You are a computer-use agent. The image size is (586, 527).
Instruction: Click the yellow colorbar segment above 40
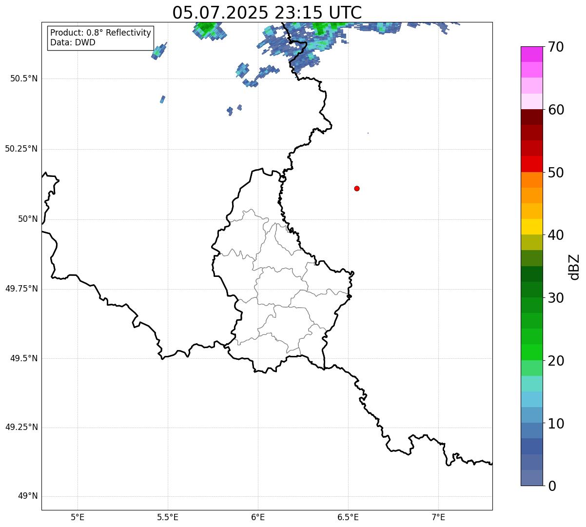point(531,227)
